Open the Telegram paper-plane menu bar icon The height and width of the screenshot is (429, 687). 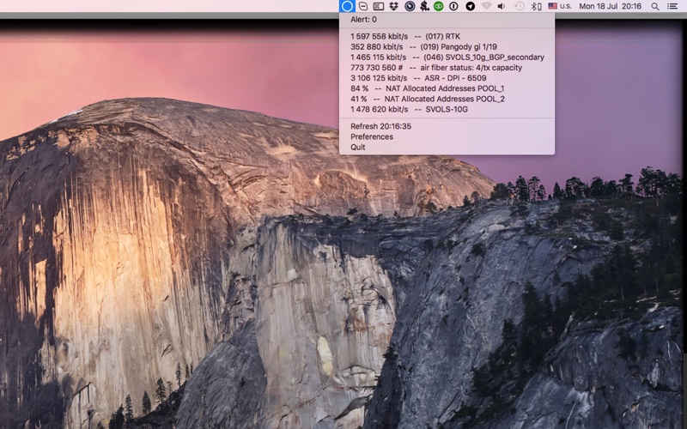[x=470, y=6]
